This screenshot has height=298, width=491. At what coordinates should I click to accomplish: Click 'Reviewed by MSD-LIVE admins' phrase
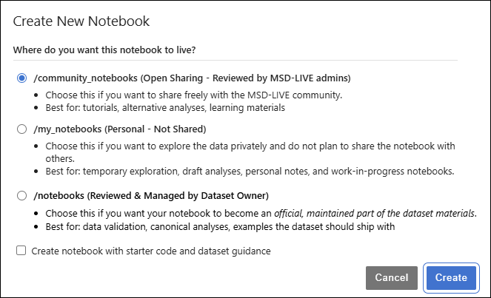[281, 78]
